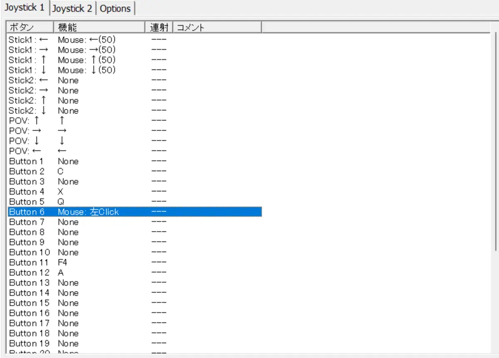This screenshot has width=499, height=358.
Task: Click the 連射 column header
Action: 159,27
